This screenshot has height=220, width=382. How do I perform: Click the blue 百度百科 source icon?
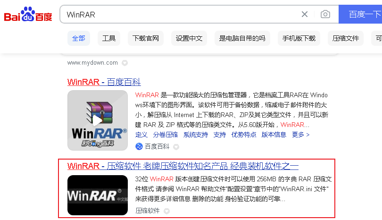pyautogui.click(x=139, y=146)
